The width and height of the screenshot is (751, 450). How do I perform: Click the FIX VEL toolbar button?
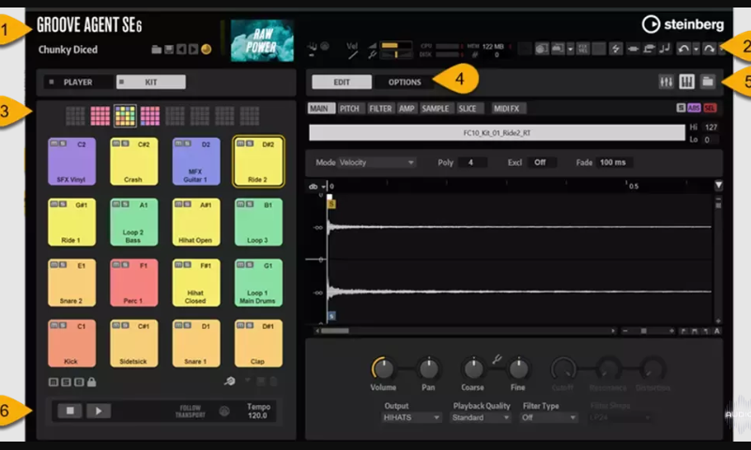point(583,49)
